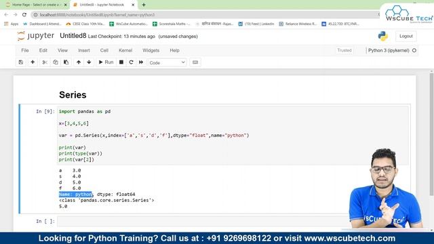434x244 pixels.
Task: Save notebook with the floppy disk icon
Action: (21, 62)
